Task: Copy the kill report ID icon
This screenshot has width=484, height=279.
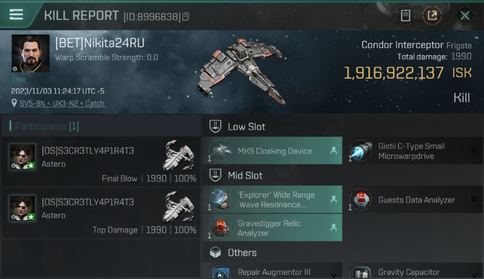Action: pos(186,16)
